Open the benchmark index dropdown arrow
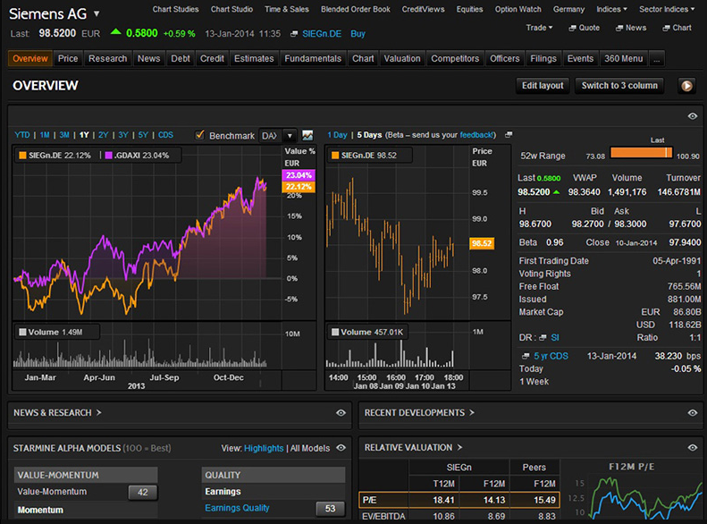 pyautogui.click(x=289, y=136)
